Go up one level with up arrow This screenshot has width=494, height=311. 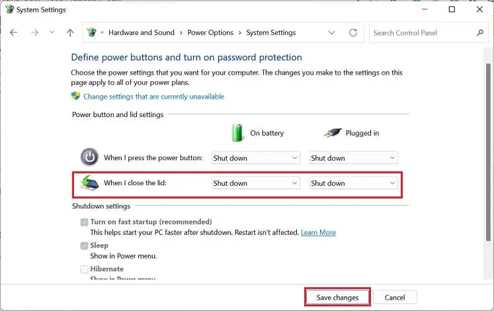click(70, 32)
